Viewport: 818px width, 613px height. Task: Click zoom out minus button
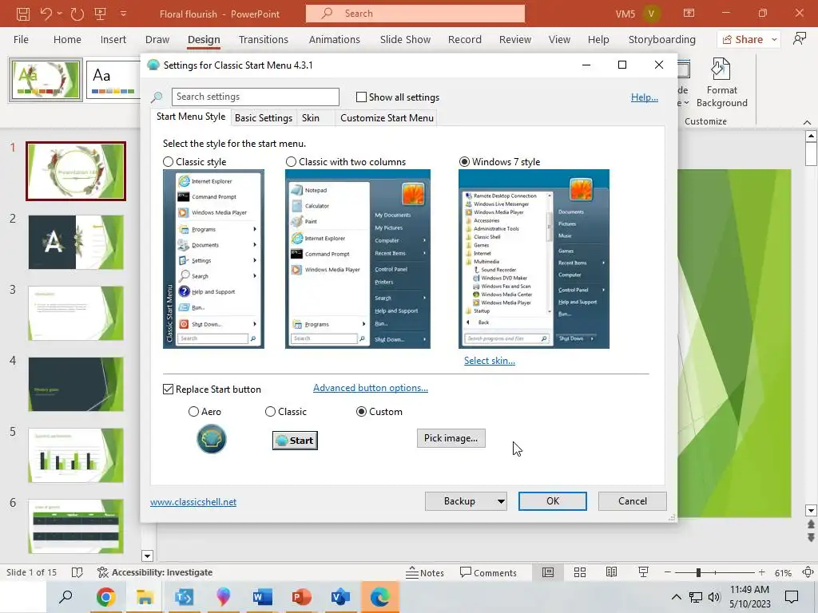[x=667, y=572]
